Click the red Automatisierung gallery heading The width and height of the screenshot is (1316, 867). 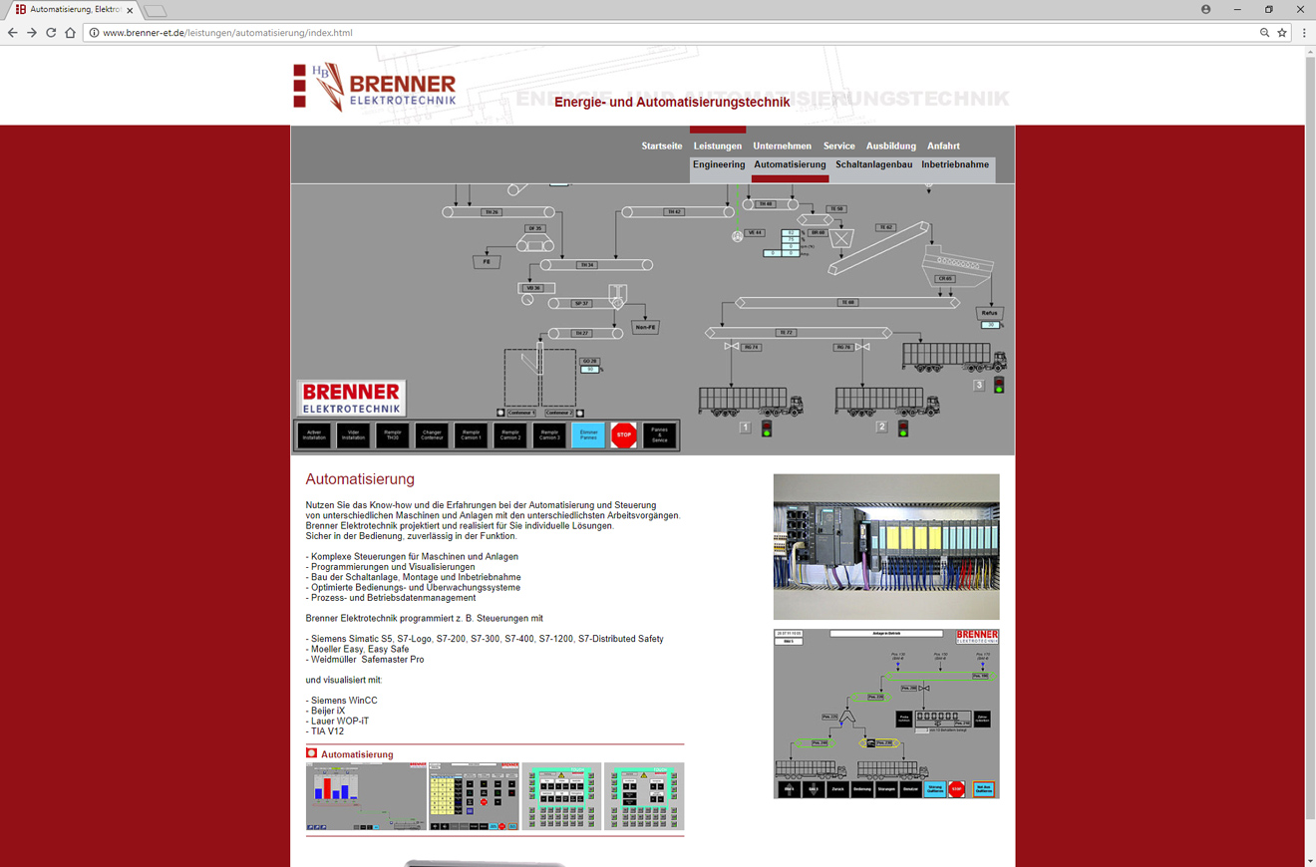coord(357,754)
